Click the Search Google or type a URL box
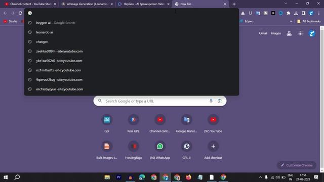 pyautogui.click(x=160, y=101)
